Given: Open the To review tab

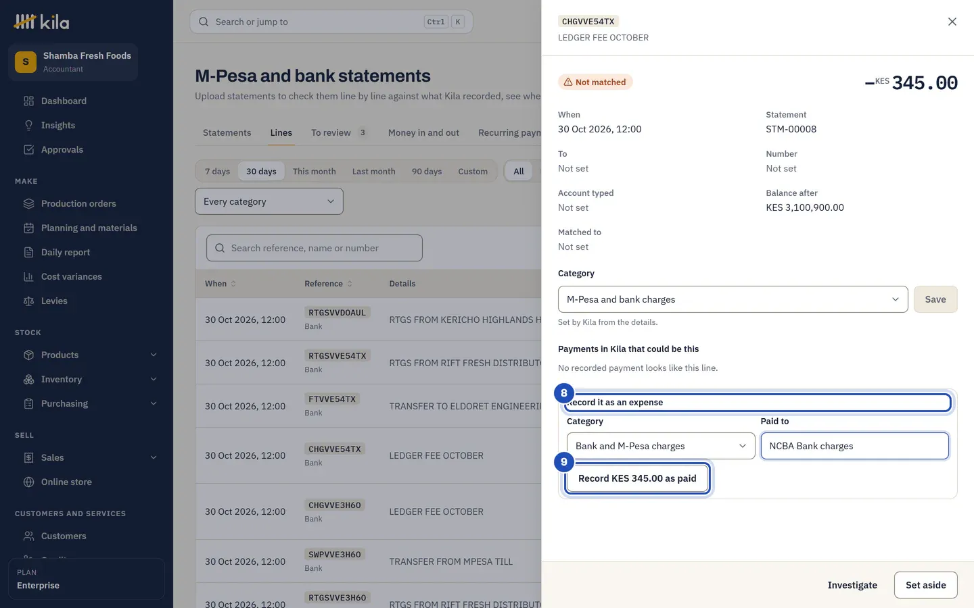Looking at the screenshot, I should pyautogui.click(x=340, y=132).
